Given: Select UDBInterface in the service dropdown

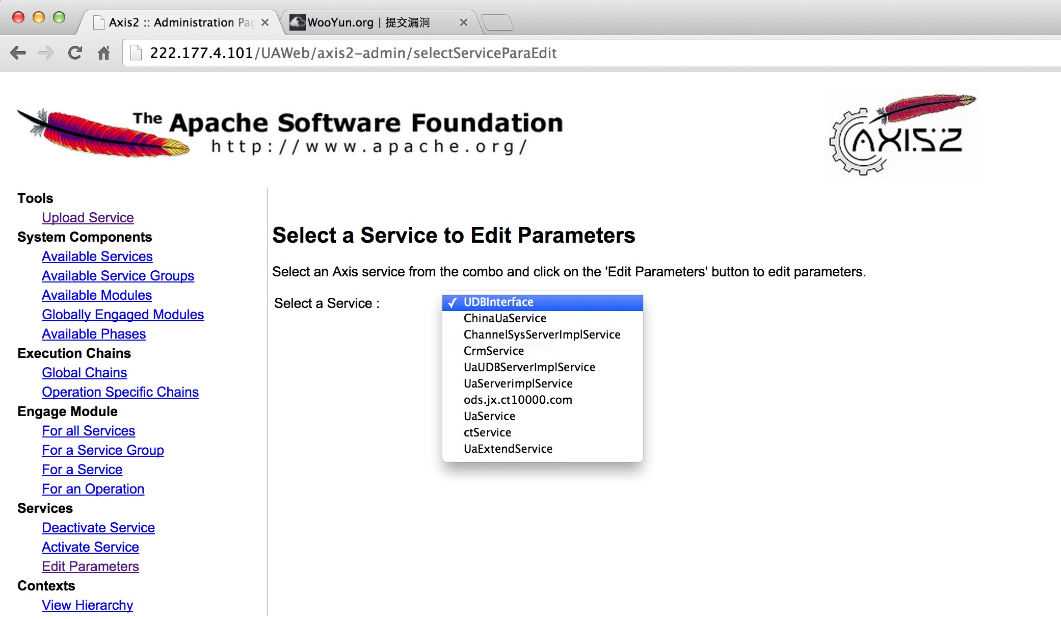Looking at the screenshot, I should (x=543, y=302).
